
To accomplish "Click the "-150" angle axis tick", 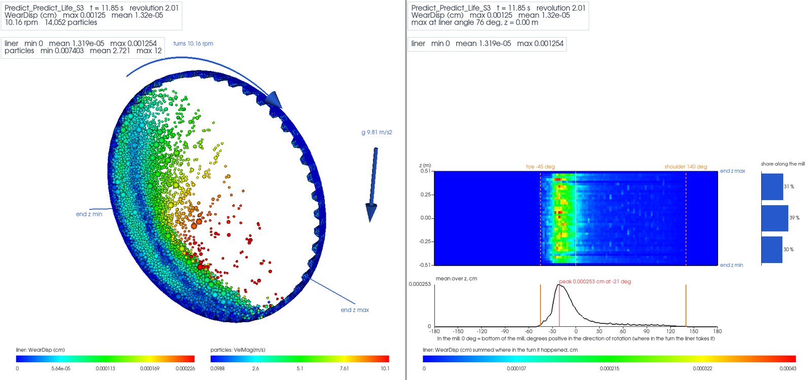I will [x=458, y=331].
